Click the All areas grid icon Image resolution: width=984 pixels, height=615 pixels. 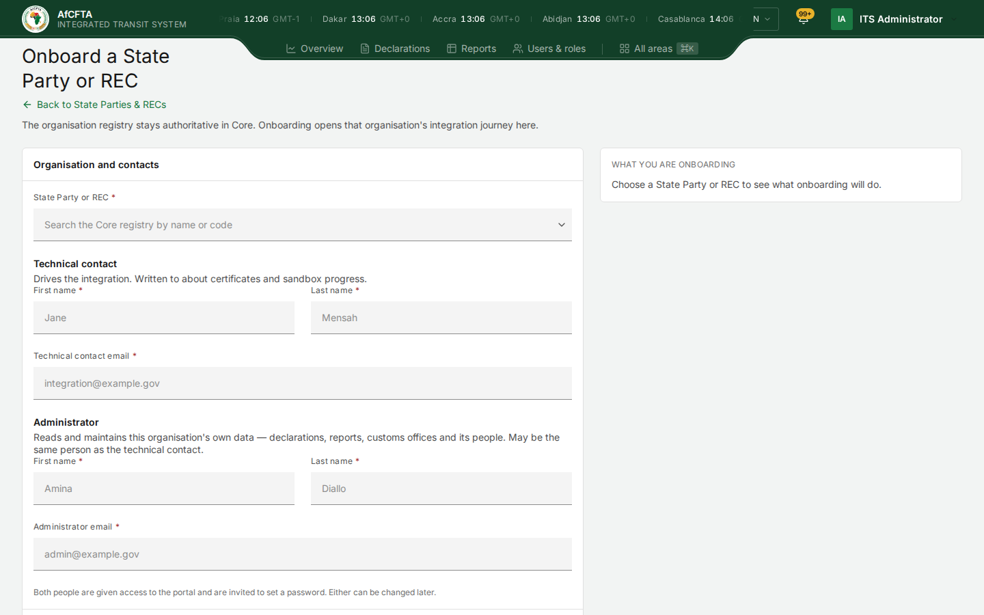tap(625, 49)
